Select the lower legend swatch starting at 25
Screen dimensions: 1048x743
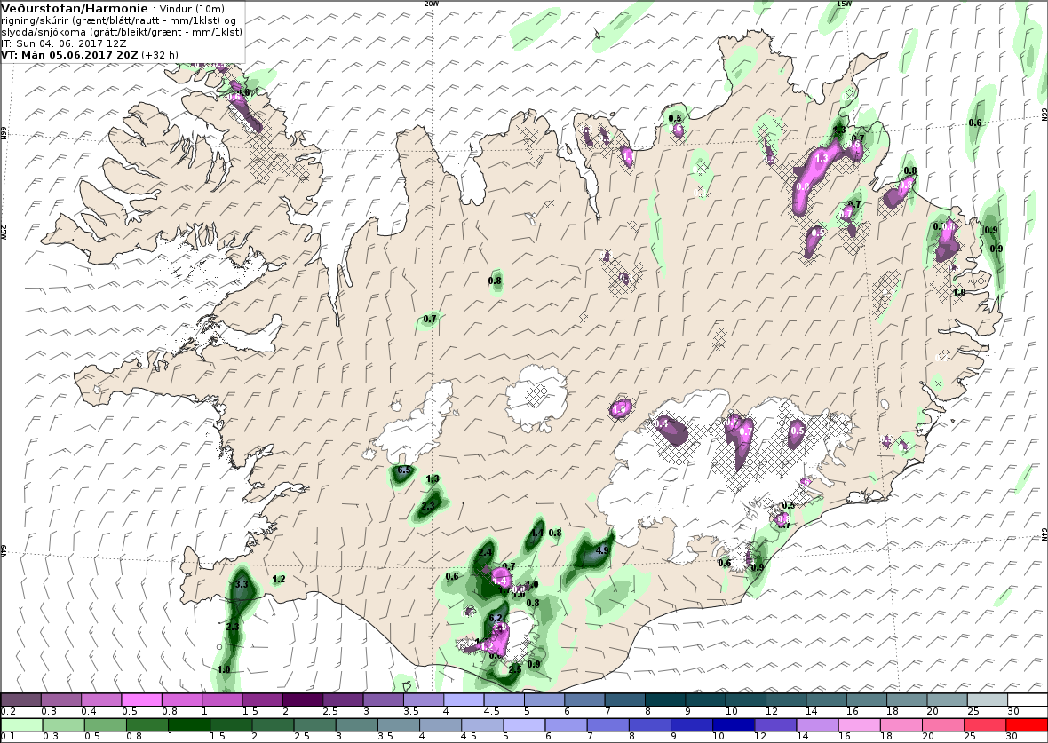(x=985, y=725)
